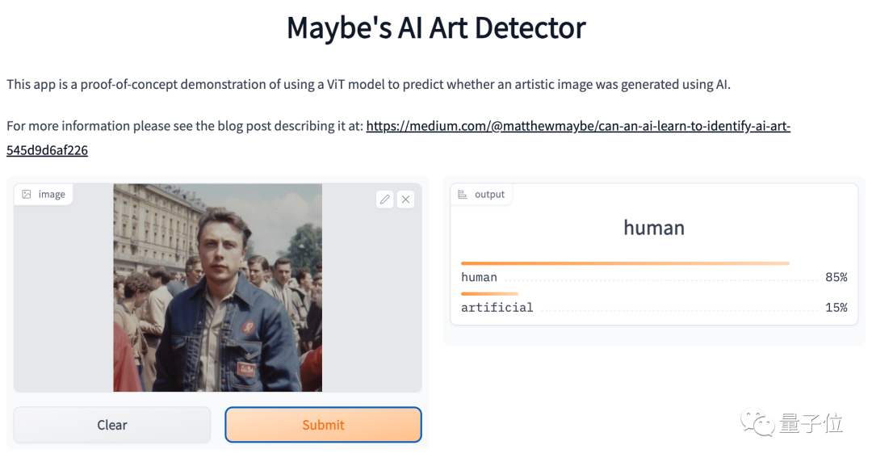Click the pencil edit icon on image
The height and width of the screenshot is (462, 872).
pos(385,199)
